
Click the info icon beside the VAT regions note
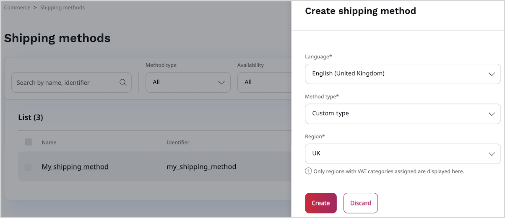308,171
